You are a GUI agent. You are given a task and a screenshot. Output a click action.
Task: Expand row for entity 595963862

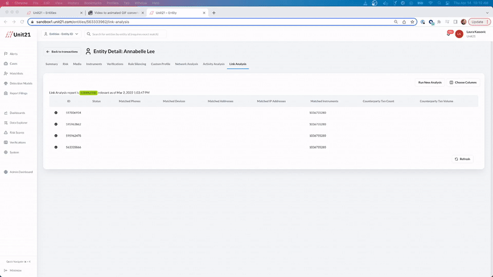(x=56, y=124)
